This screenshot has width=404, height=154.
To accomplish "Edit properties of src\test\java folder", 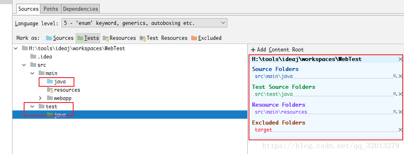I will 395,94.
